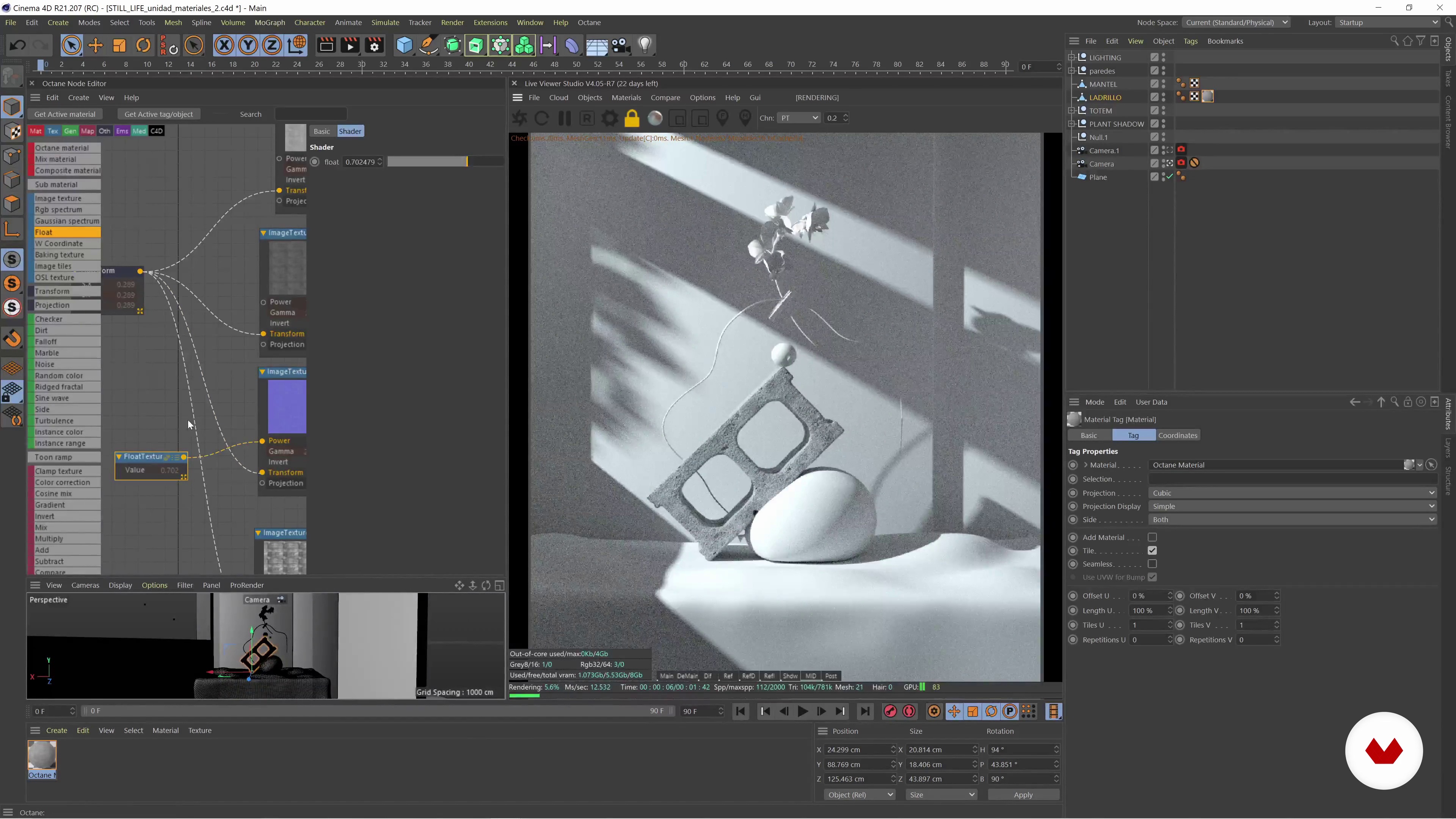The height and width of the screenshot is (819, 1456).
Task: Toggle Y axis lock icon
Action: pyautogui.click(x=248, y=45)
